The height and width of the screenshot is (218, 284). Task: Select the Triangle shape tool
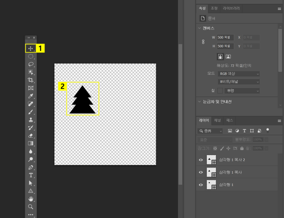(31, 191)
